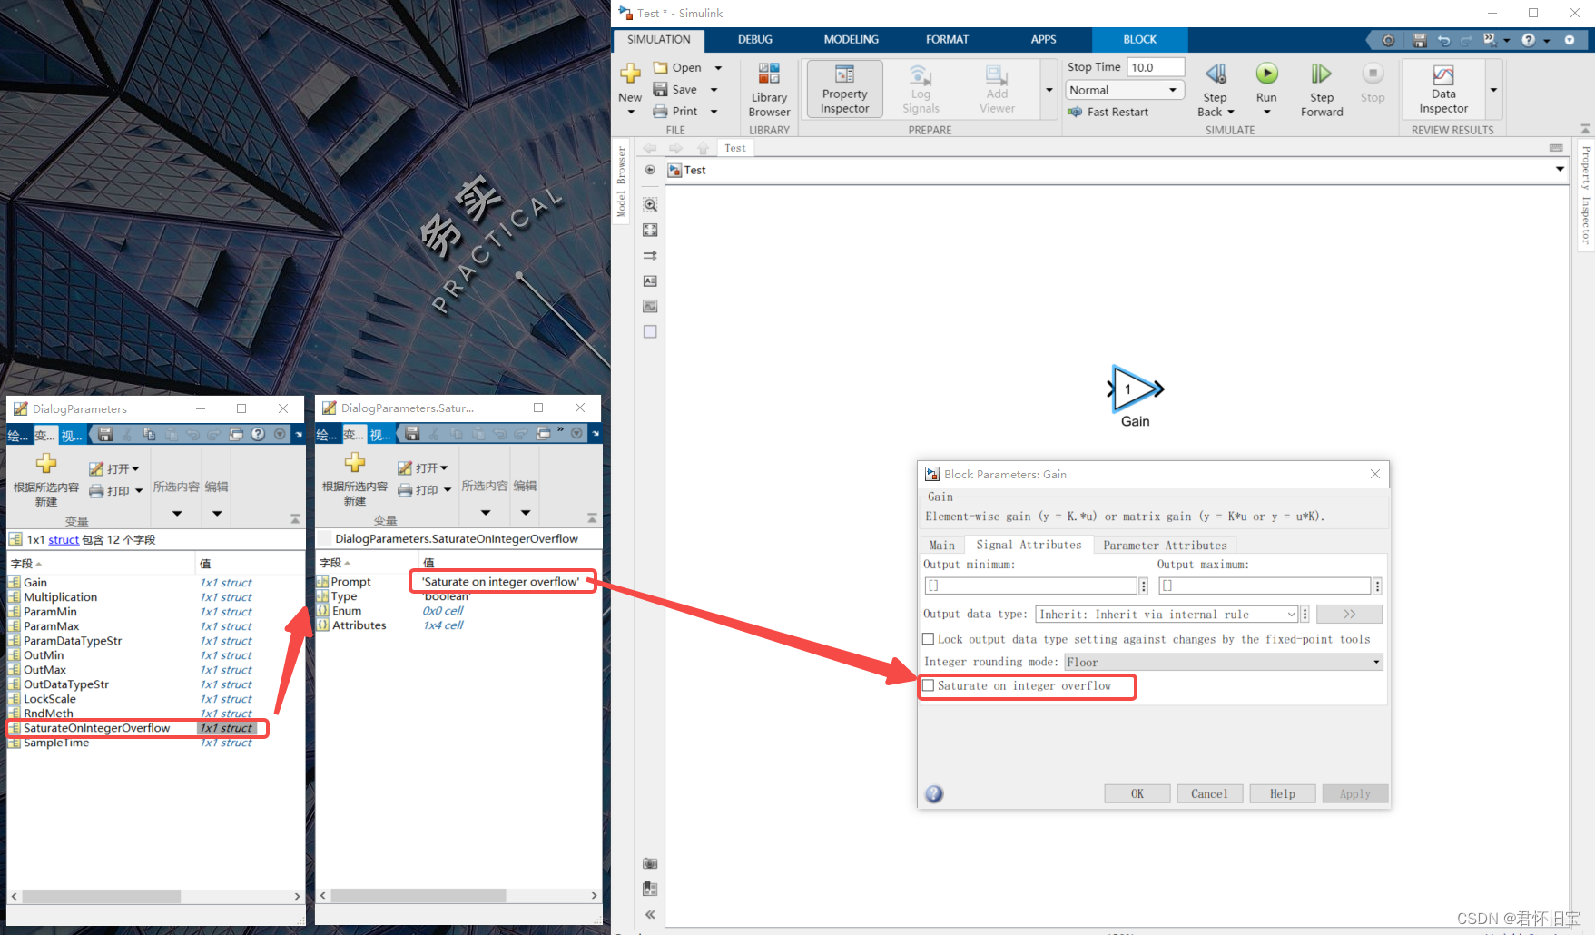Click the Output minimum field
1595x935 pixels.
(x=1030, y=586)
